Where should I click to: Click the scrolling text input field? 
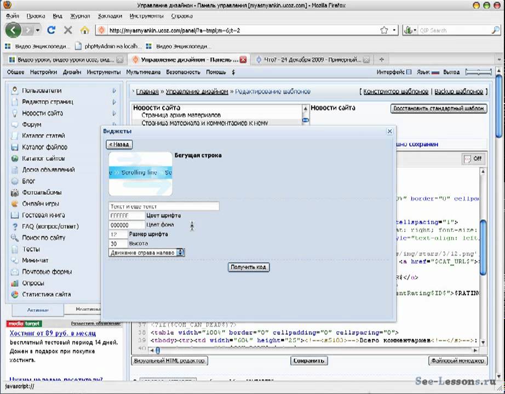pyautogui.click(x=164, y=206)
